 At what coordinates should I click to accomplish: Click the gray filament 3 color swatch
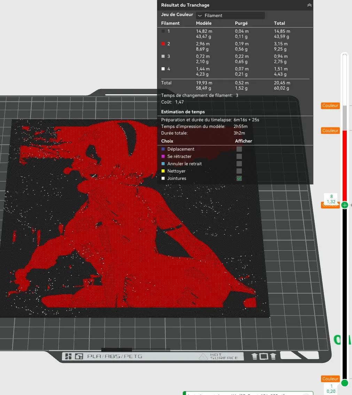coord(163,56)
